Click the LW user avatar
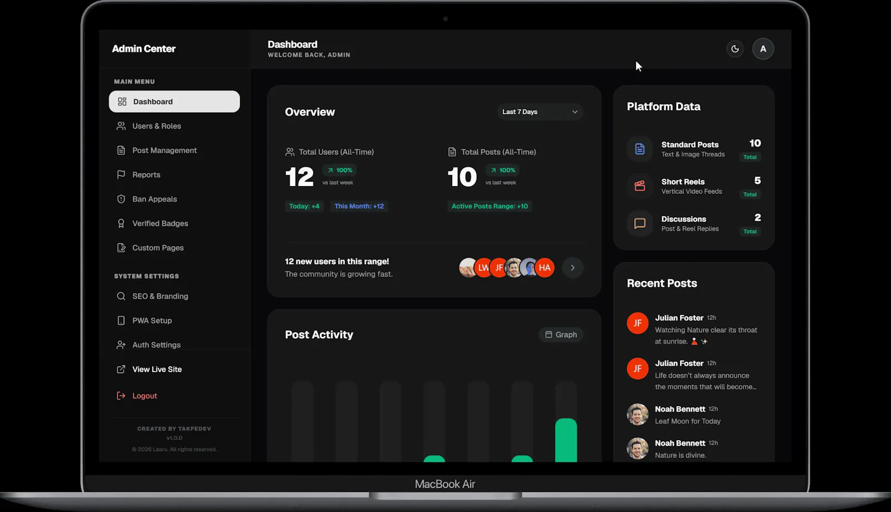This screenshot has width=891, height=512. (x=483, y=268)
